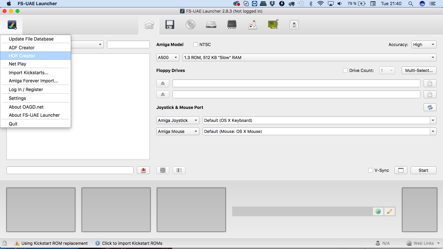Select Net Play menu item
The height and width of the screenshot is (249, 443).
(36, 64)
